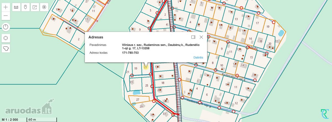Dock the Adresas popup panel
This screenshot has width=332, height=122.
click(x=193, y=37)
